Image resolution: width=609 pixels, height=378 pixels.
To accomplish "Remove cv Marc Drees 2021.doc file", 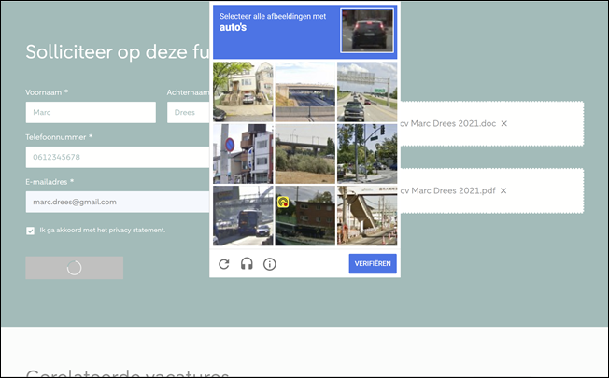I will point(504,123).
